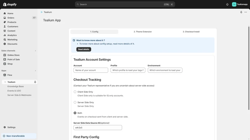Open the three-dot more actions menu
This screenshot has height=140, width=250.
pyautogui.click(x=246, y=12)
